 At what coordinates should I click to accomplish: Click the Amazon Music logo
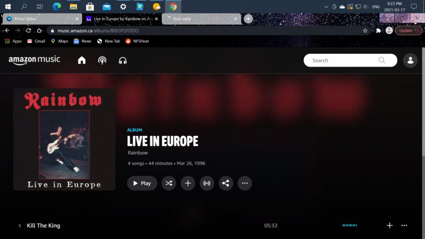[x=34, y=60]
